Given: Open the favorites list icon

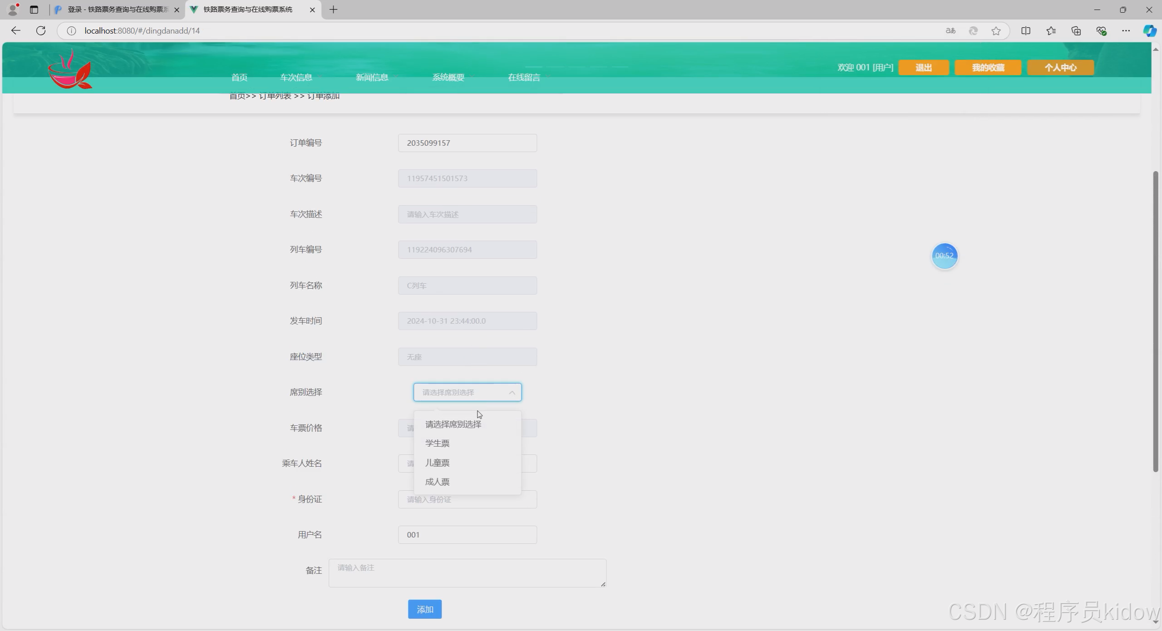Looking at the screenshot, I should tap(1051, 30).
